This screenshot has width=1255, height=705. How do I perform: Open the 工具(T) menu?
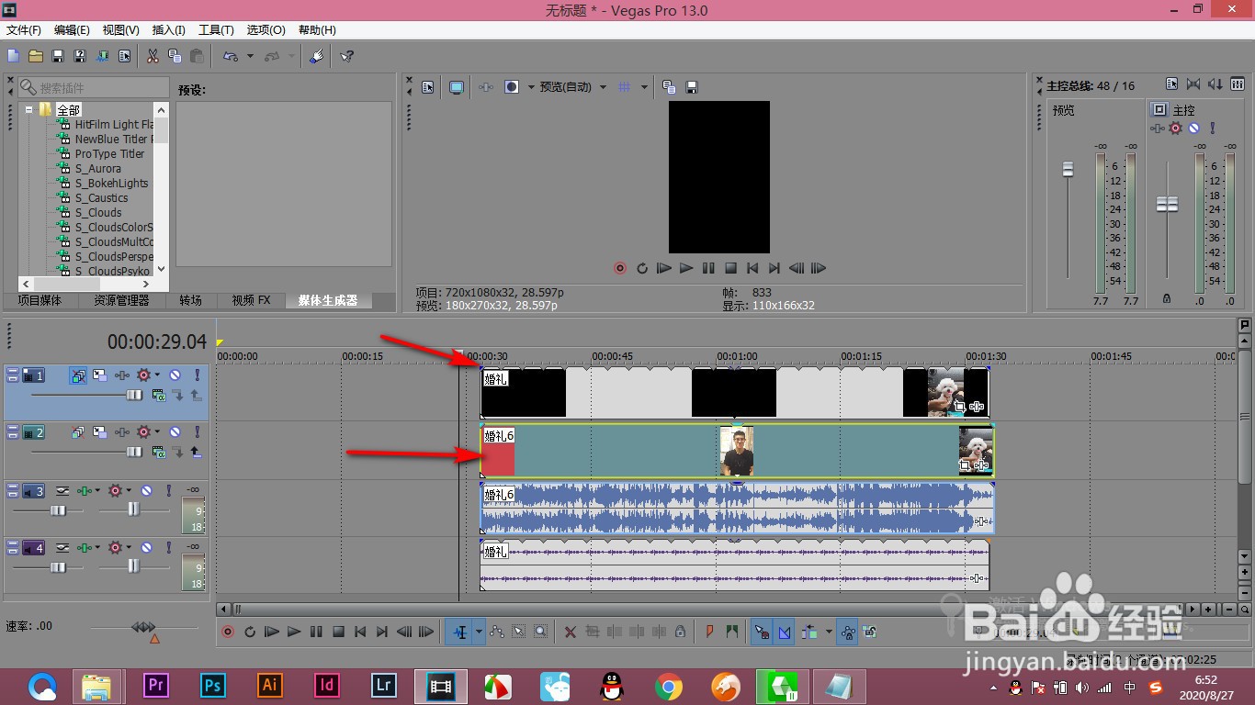pyautogui.click(x=216, y=30)
